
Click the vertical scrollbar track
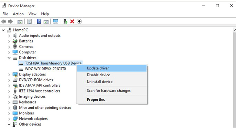[235, 80]
